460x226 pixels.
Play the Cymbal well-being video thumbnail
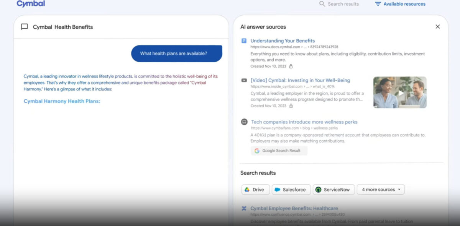(399, 92)
